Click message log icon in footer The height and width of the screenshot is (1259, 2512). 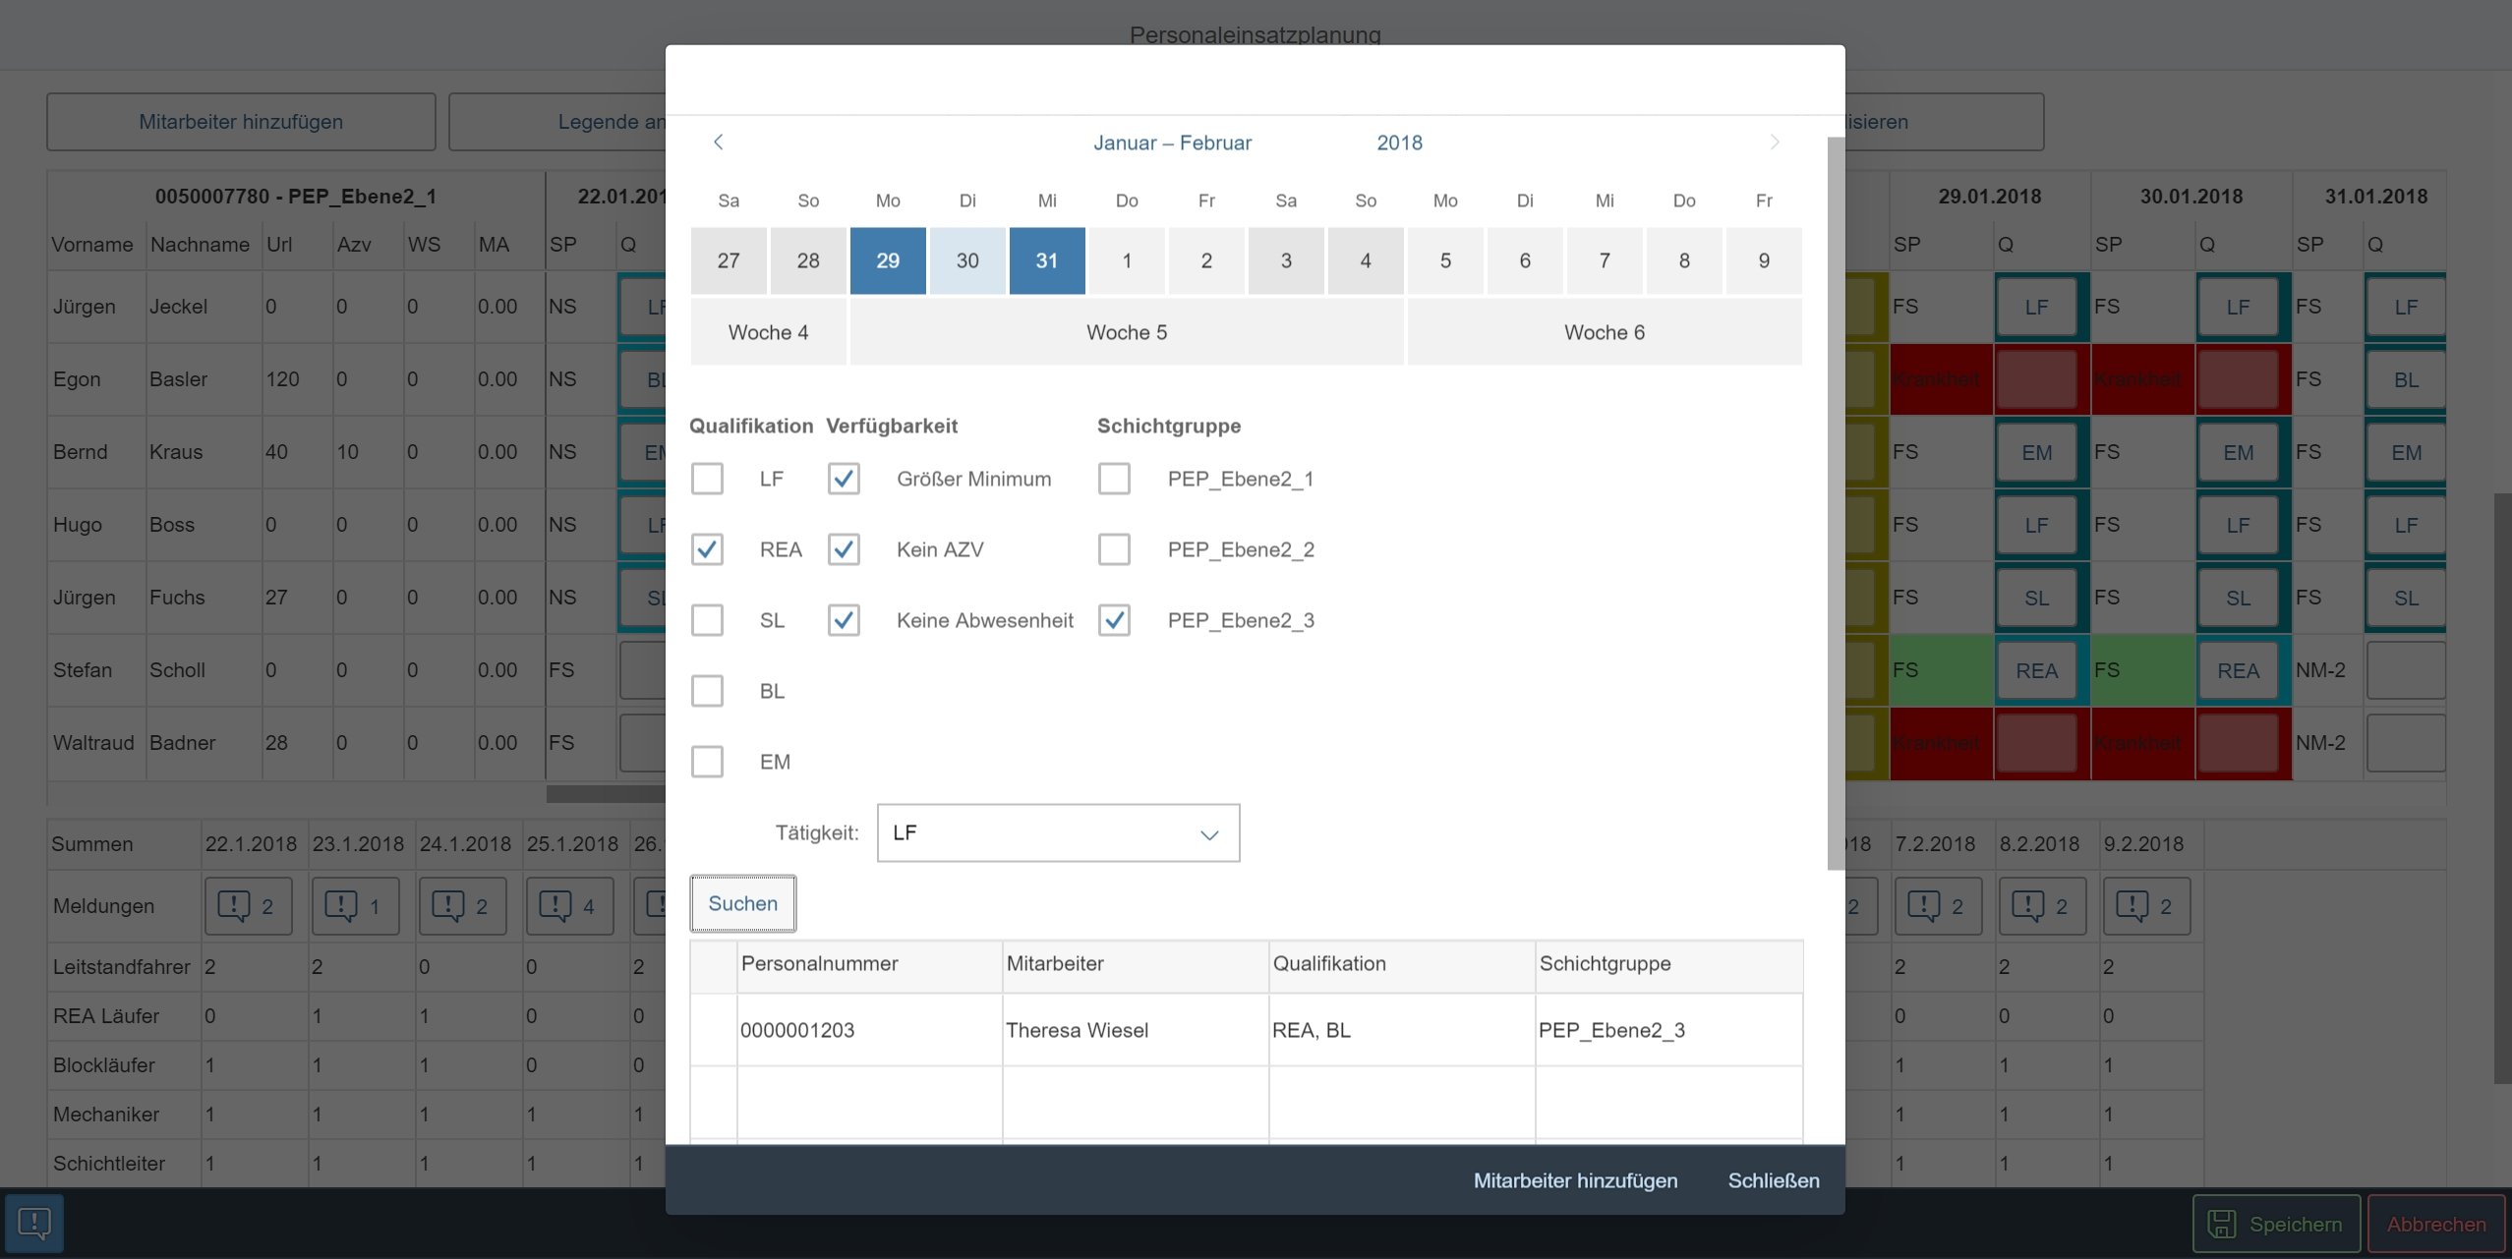(x=34, y=1223)
